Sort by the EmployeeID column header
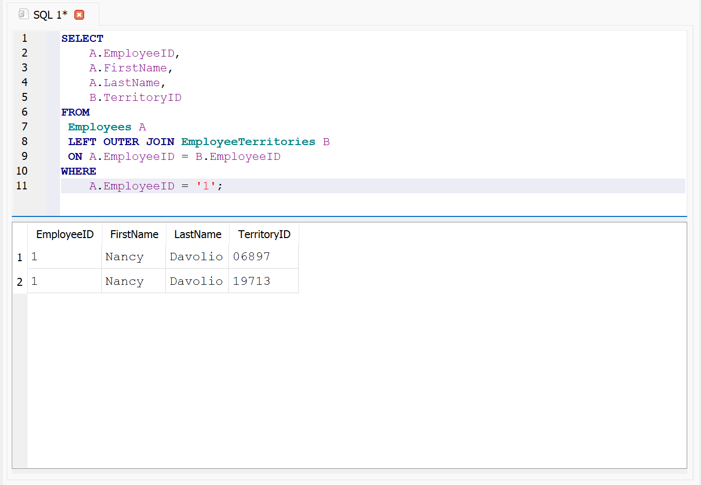This screenshot has height=485, width=701. pos(64,234)
